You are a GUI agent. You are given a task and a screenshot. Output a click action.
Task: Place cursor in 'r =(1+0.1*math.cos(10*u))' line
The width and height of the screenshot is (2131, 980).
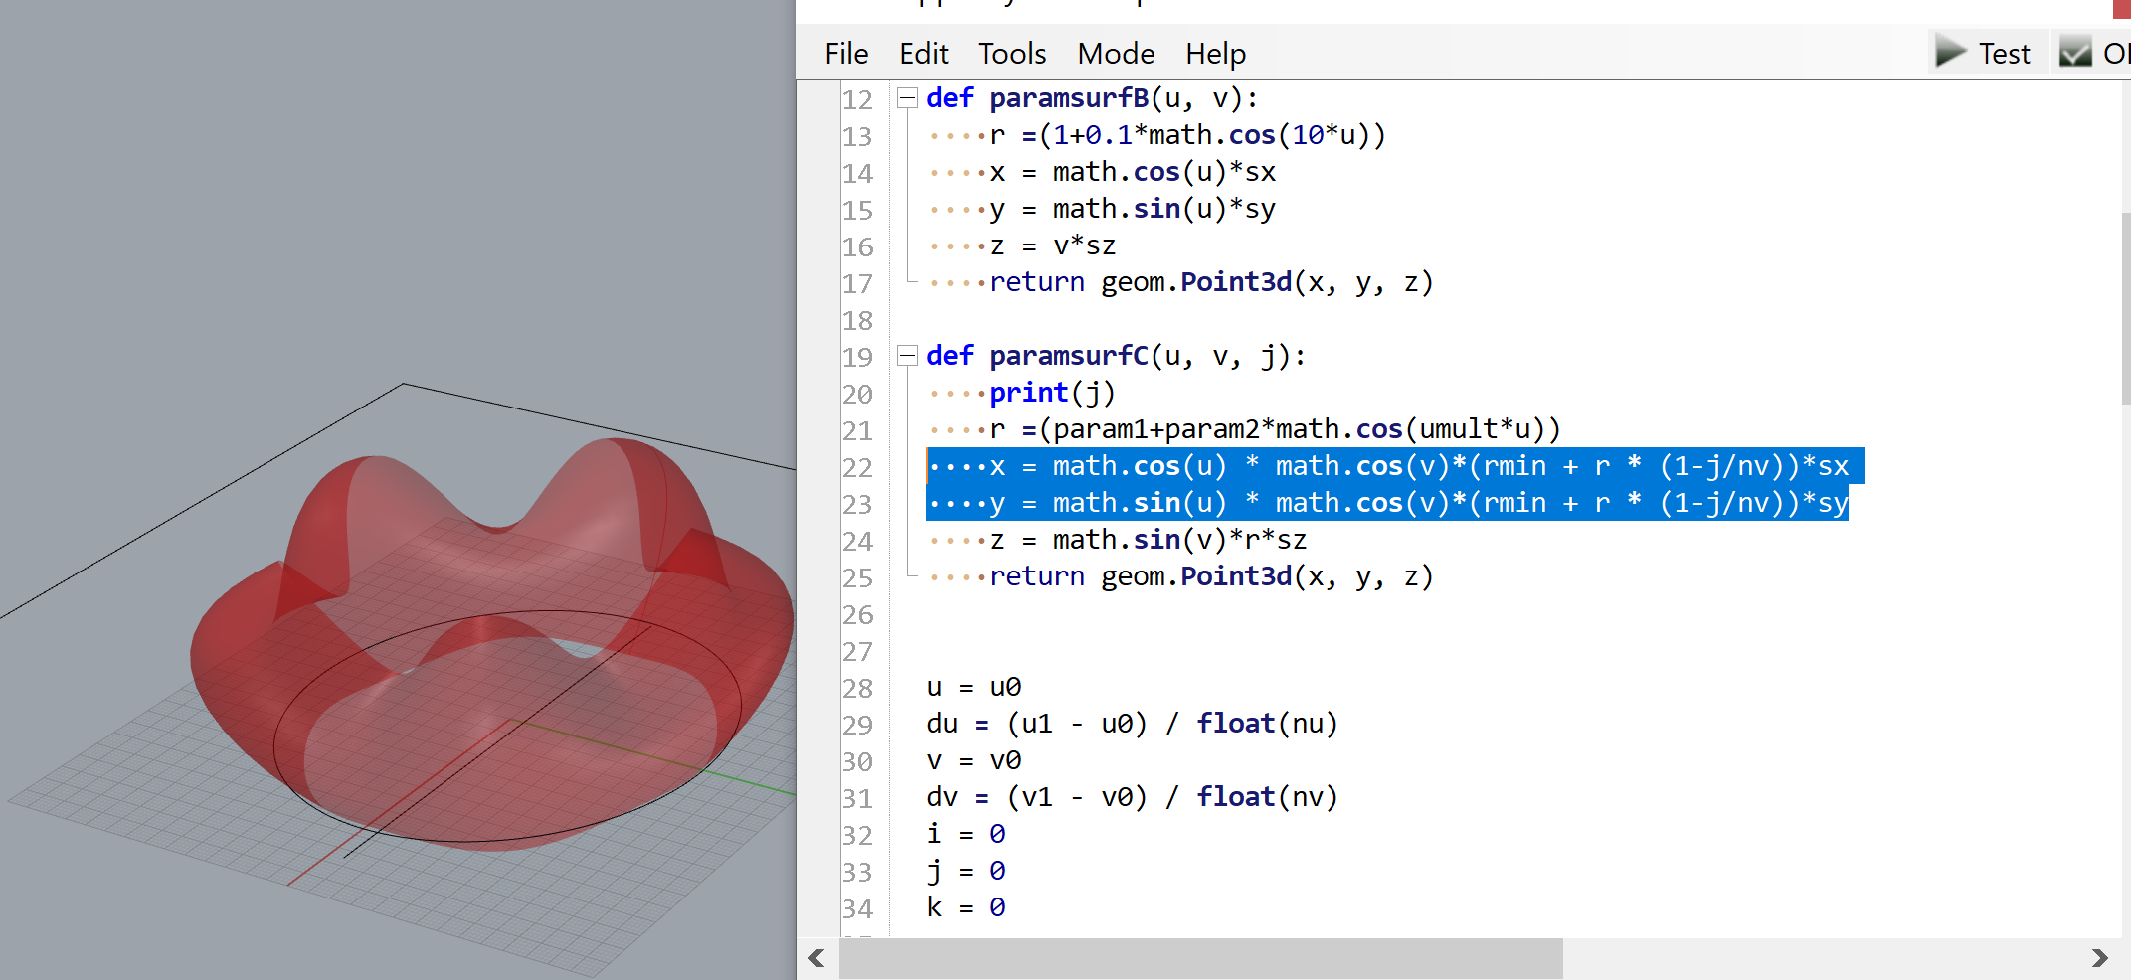click(x=1187, y=135)
